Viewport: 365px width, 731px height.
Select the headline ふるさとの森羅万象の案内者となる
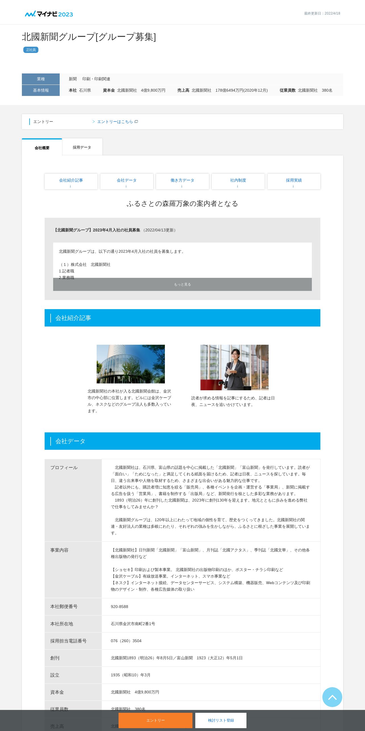click(x=182, y=204)
